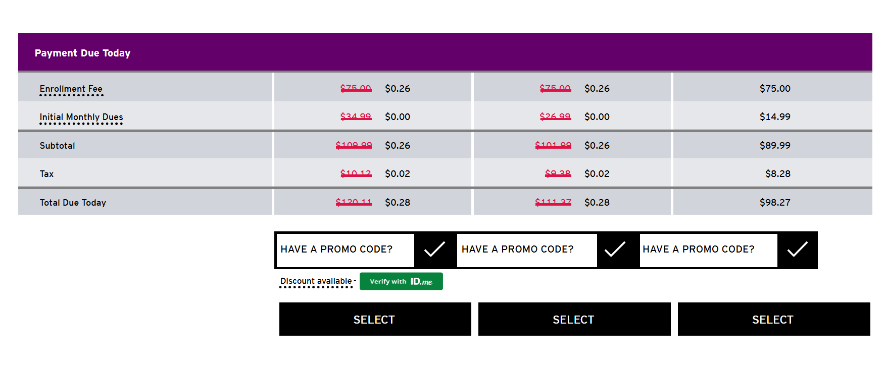Image resolution: width=885 pixels, height=374 pixels.
Task: Click the Payment Due Today header
Action: point(83,53)
